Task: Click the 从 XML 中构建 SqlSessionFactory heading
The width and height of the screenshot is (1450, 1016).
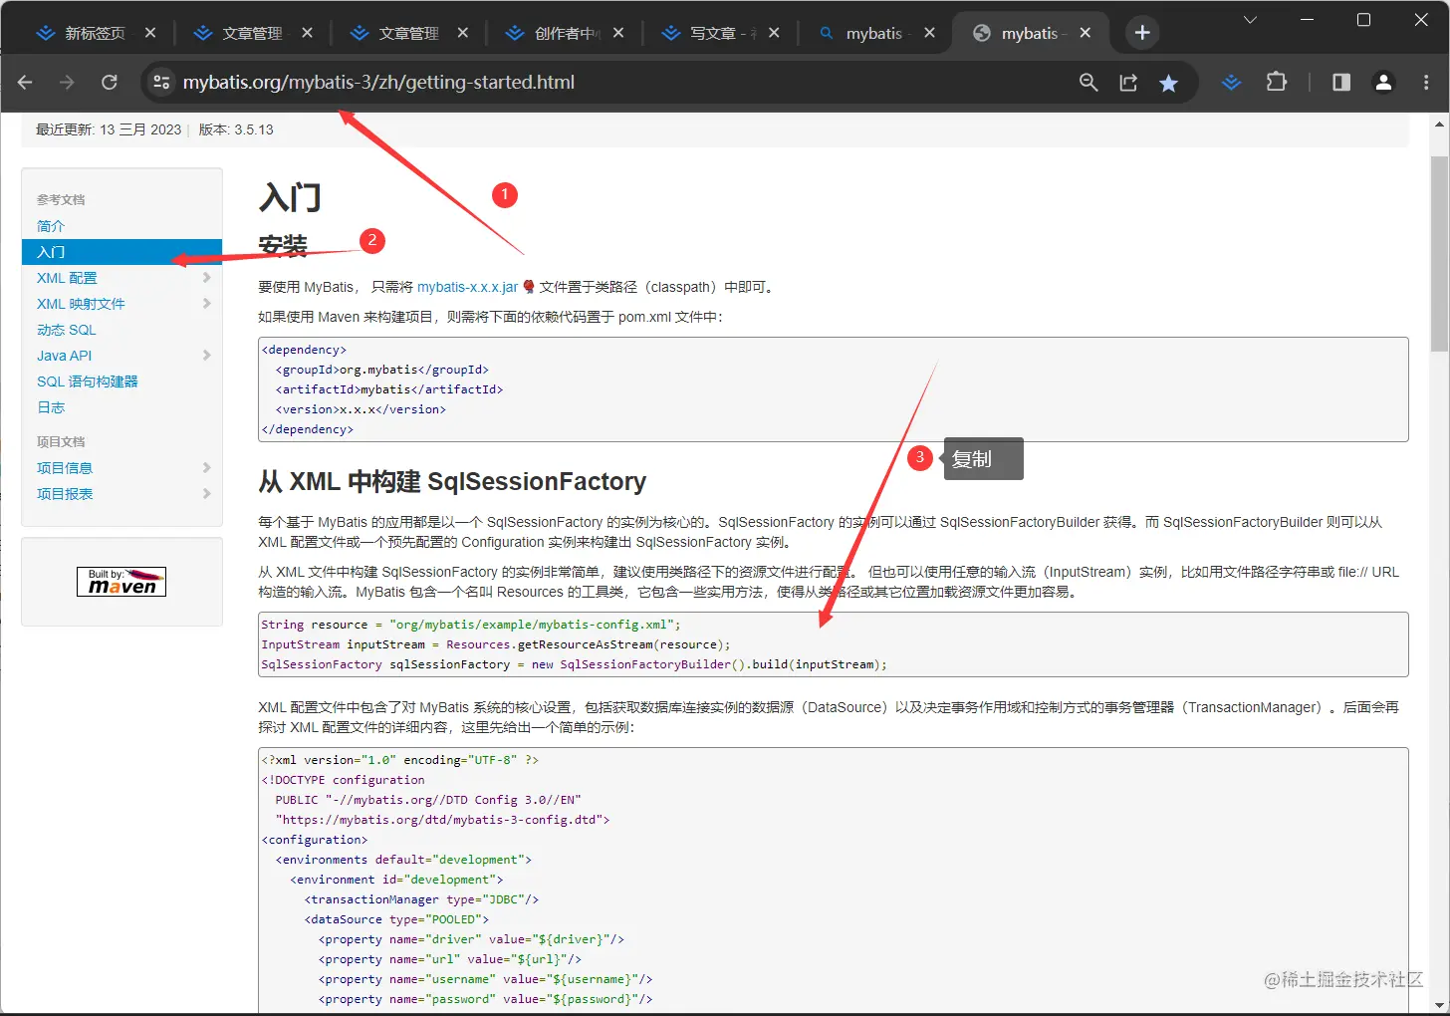Action: (x=452, y=482)
